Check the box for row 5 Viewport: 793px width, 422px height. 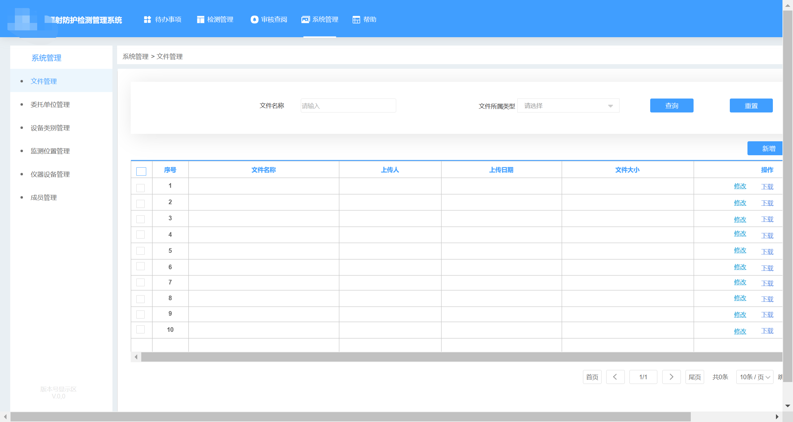pyautogui.click(x=141, y=251)
